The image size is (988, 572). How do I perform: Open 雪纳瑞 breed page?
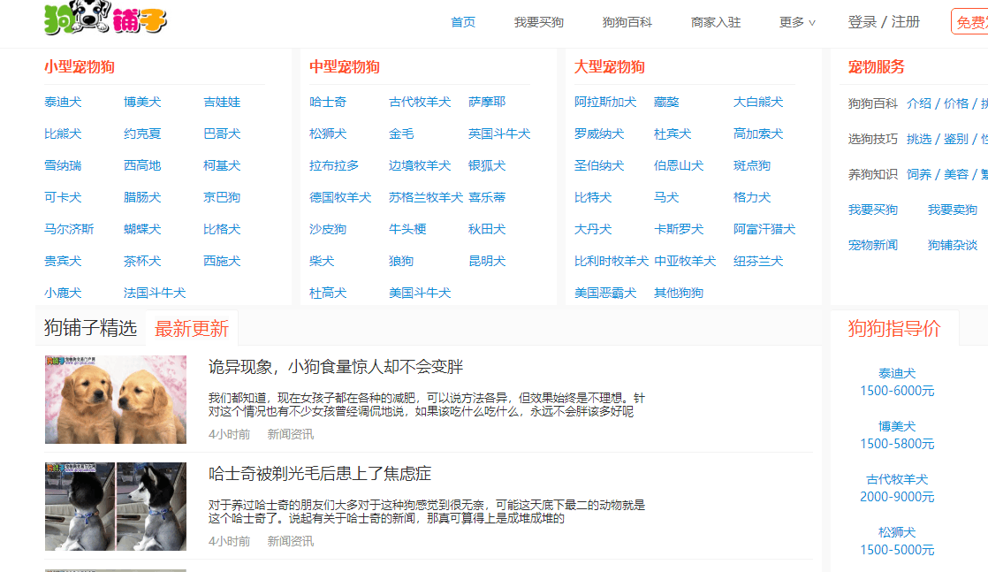point(63,166)
